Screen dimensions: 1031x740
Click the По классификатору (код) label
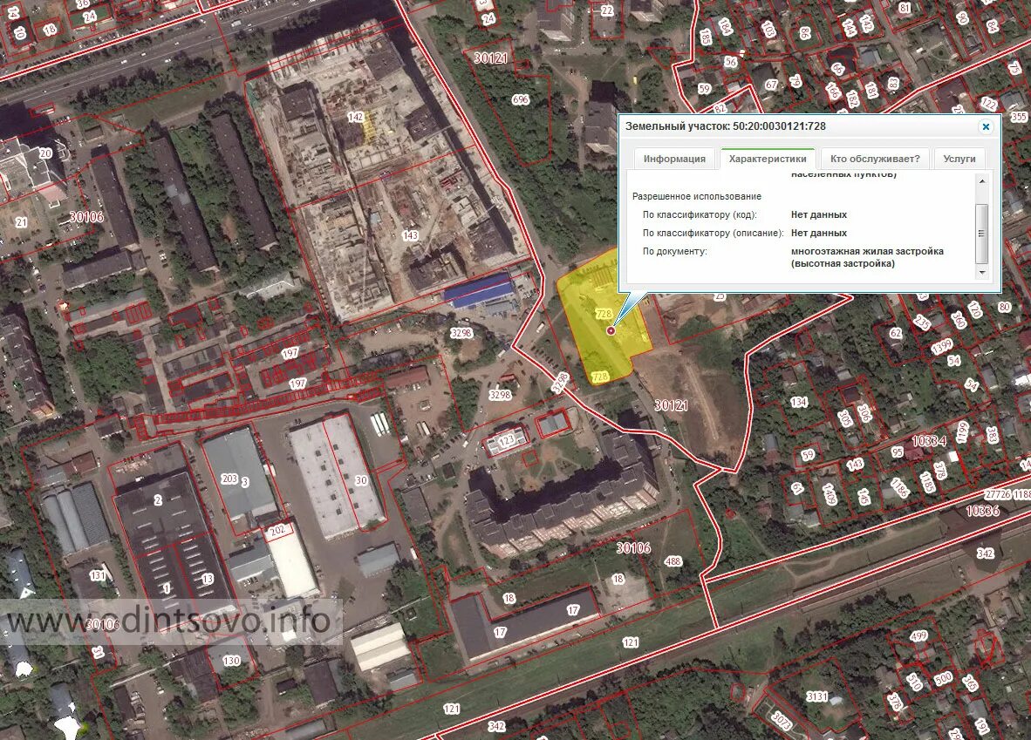pyautogui.click(x=700, y=215)
